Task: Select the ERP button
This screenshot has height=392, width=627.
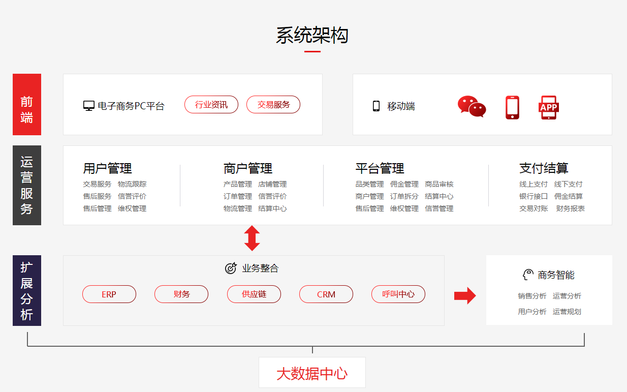Action: tap(109, 294)
